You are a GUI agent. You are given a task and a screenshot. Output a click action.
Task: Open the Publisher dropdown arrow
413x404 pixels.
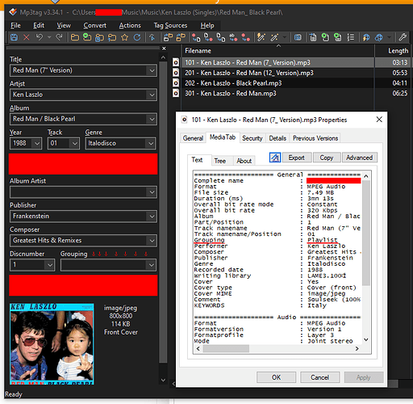coord(152,217)
